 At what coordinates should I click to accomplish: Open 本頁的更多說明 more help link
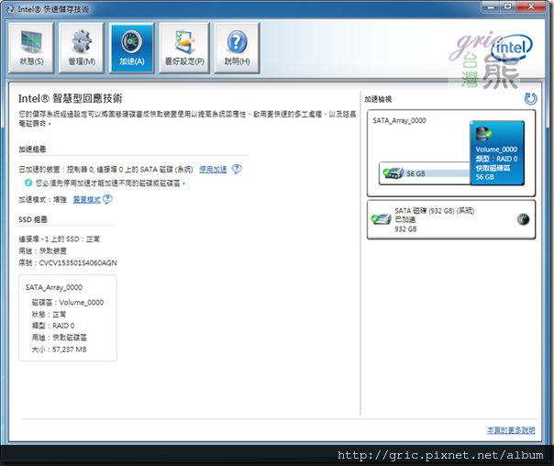[x=511, y=430]
